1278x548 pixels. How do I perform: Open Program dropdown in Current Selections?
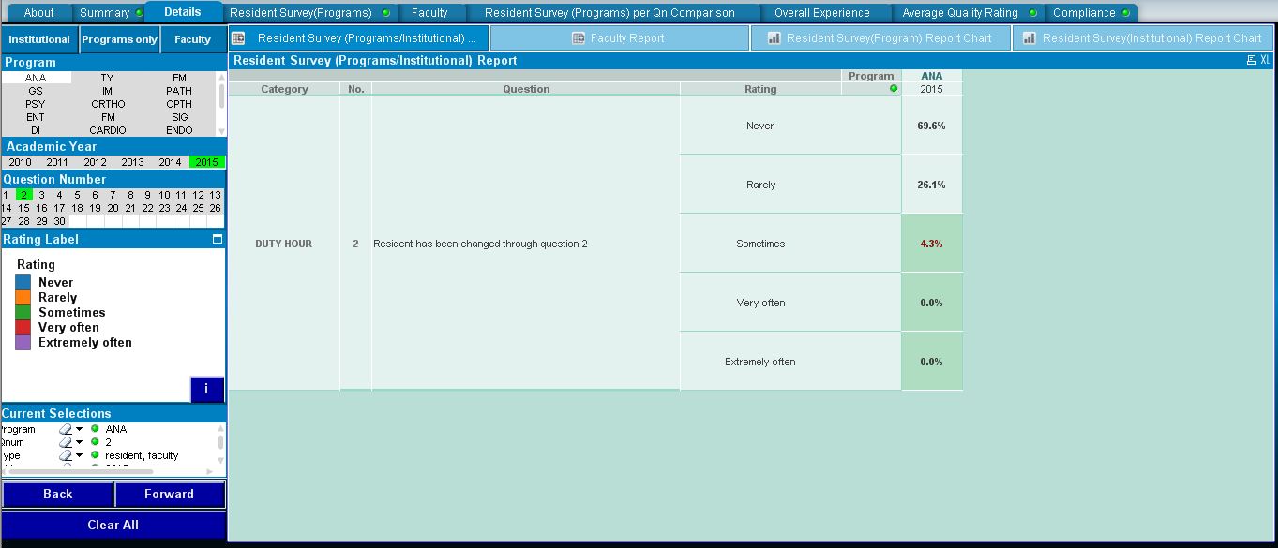(x=80, y=429)
